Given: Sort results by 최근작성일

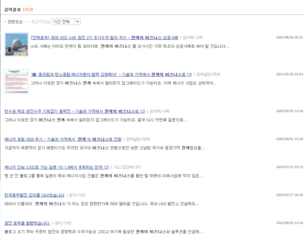Looking at the screenshot, I should (x=41, y=22).
